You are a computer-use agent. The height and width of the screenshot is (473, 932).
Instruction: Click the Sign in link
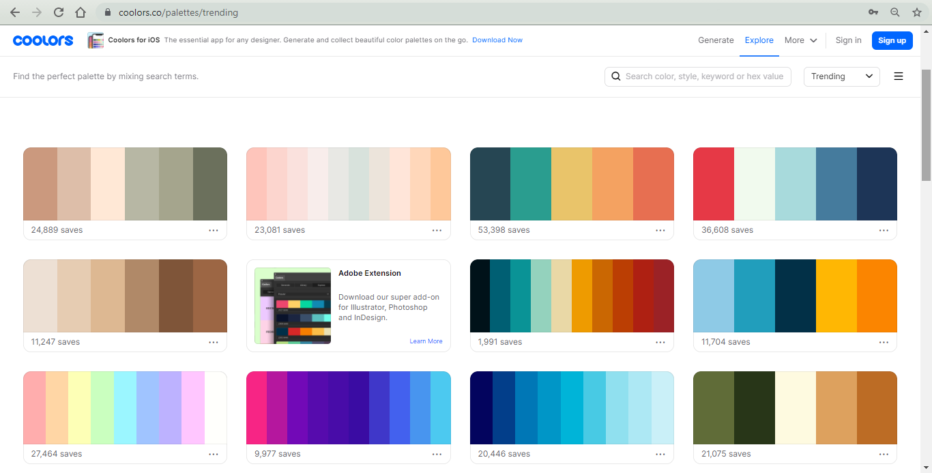848,40
